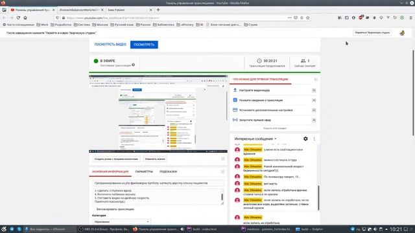Open the Библиотека bookmarks folder
The height and width of the screenshot is (233, 415).
coord(163,25)
